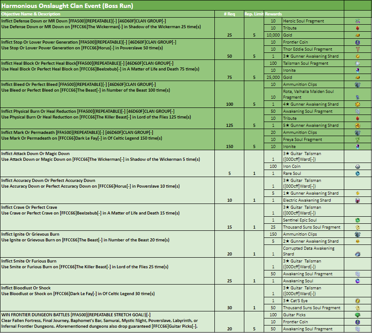Screen dimensions: 372x333
Task: Click the Heroic Soul Fragment icon
Action: coord(357,21)
